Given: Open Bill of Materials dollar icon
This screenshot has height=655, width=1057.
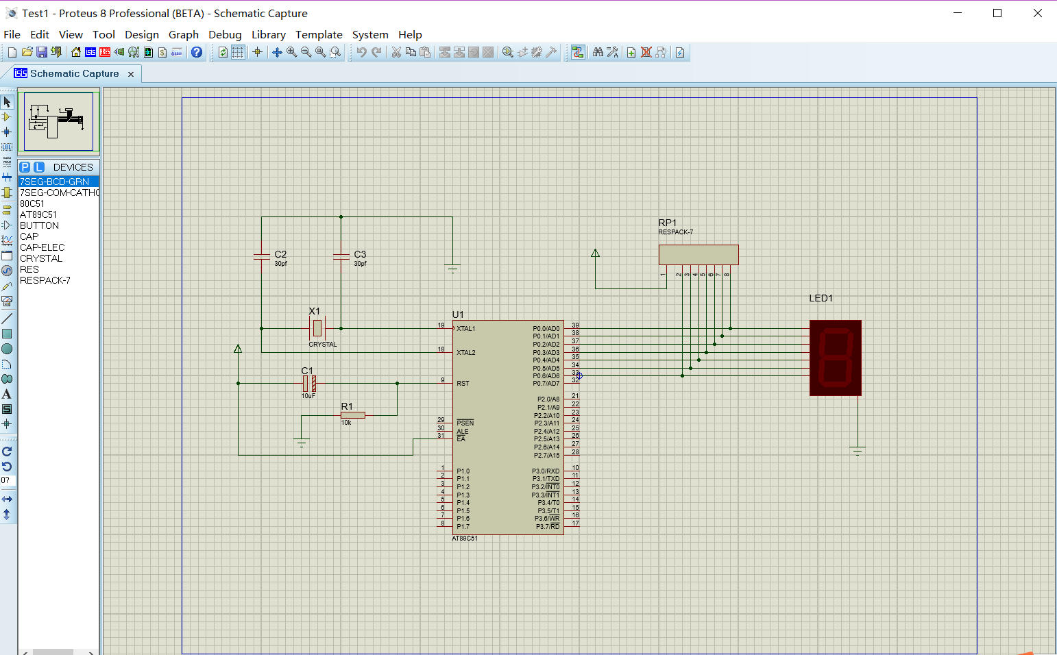Looking at the screenshot, I should [x=162, y=52].
